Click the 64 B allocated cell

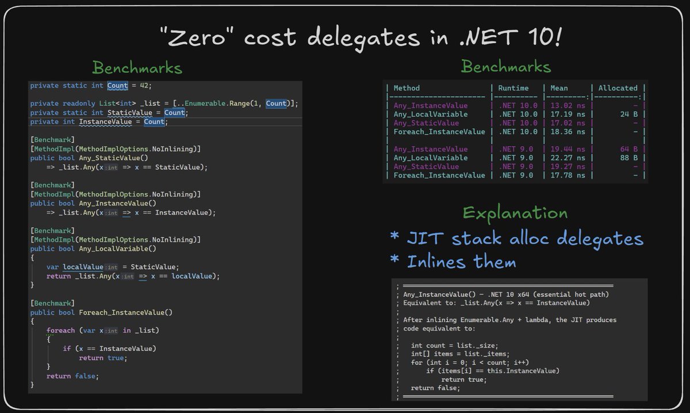click(628, 149)
